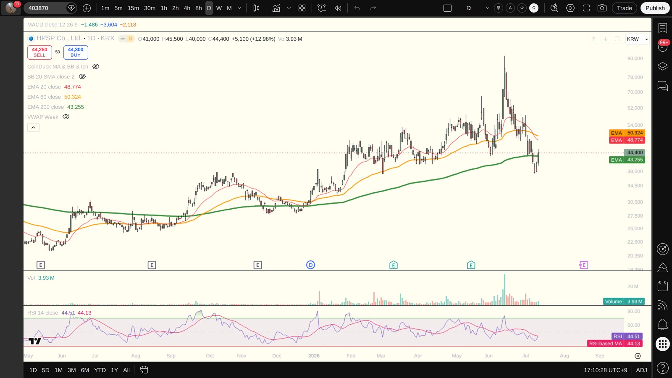Set date range to 6M
672x378 pixels.
[x=85, y=370]
